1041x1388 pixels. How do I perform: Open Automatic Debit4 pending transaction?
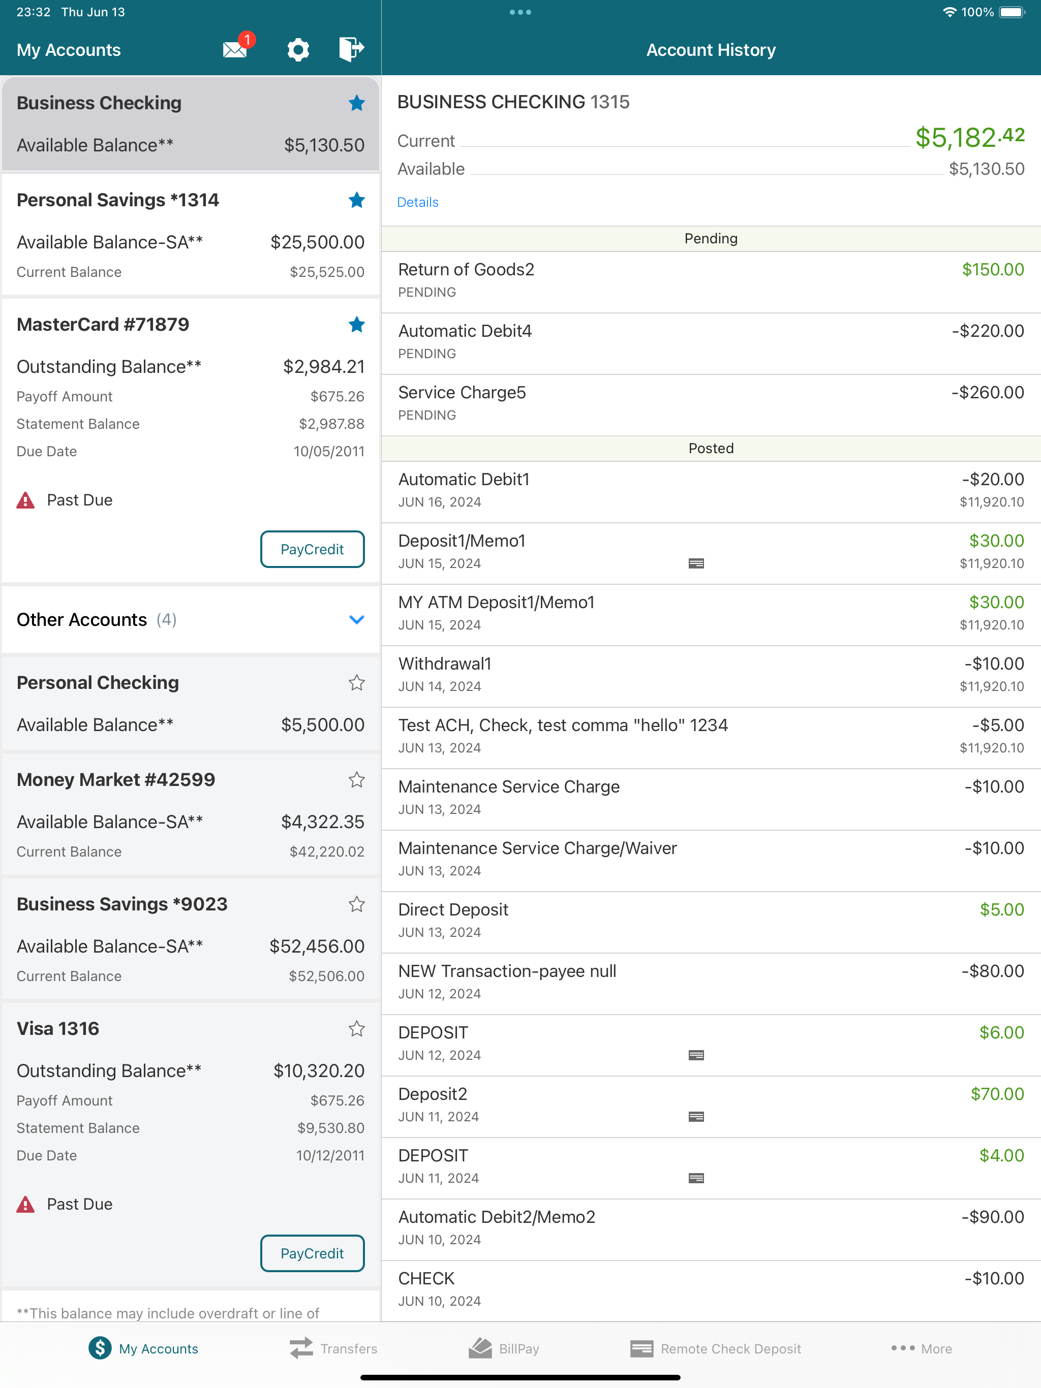[711, 343]
